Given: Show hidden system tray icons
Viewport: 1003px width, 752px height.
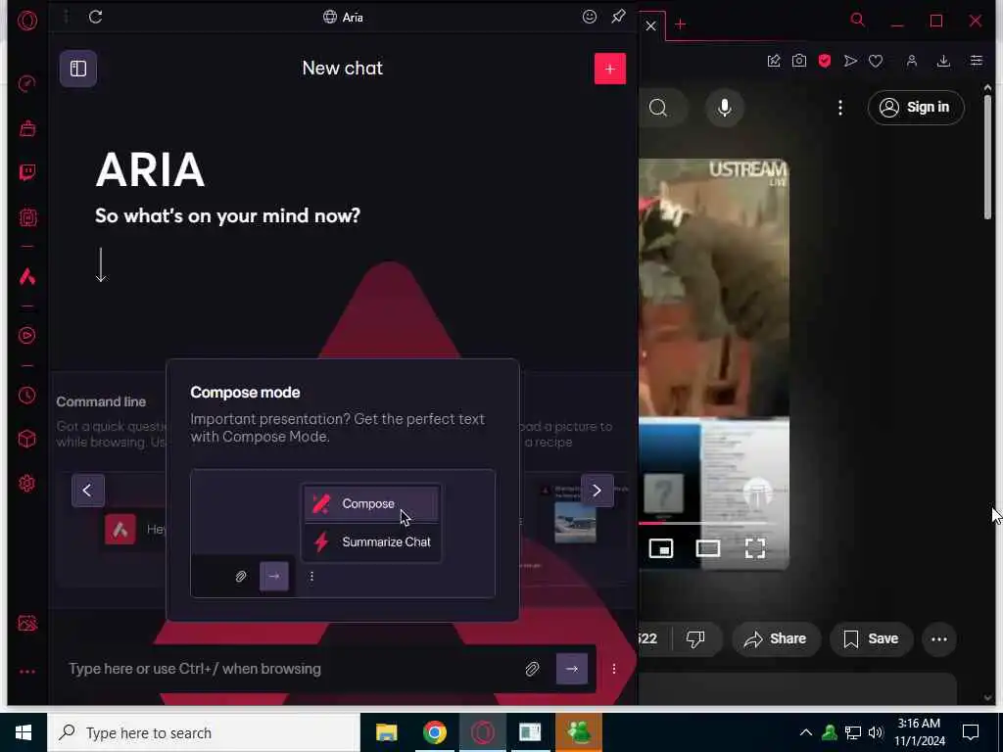Looking at the screenshot, I should pos(806,732).
